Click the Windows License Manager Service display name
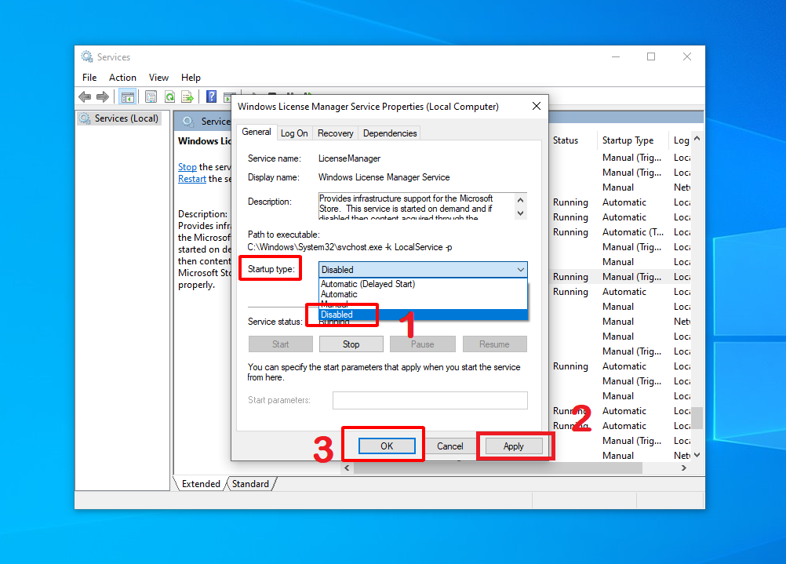 pos(384,177)
